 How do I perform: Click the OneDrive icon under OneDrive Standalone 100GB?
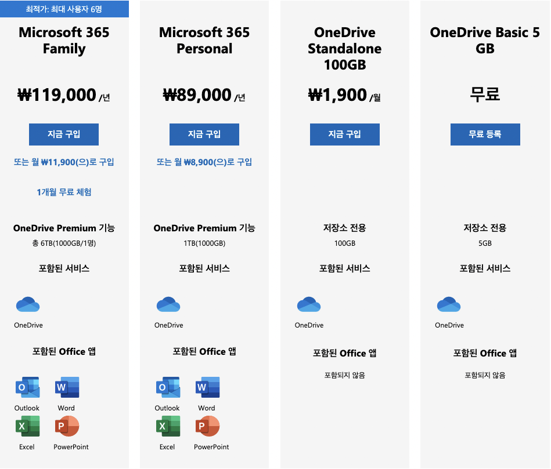(309, 304)
